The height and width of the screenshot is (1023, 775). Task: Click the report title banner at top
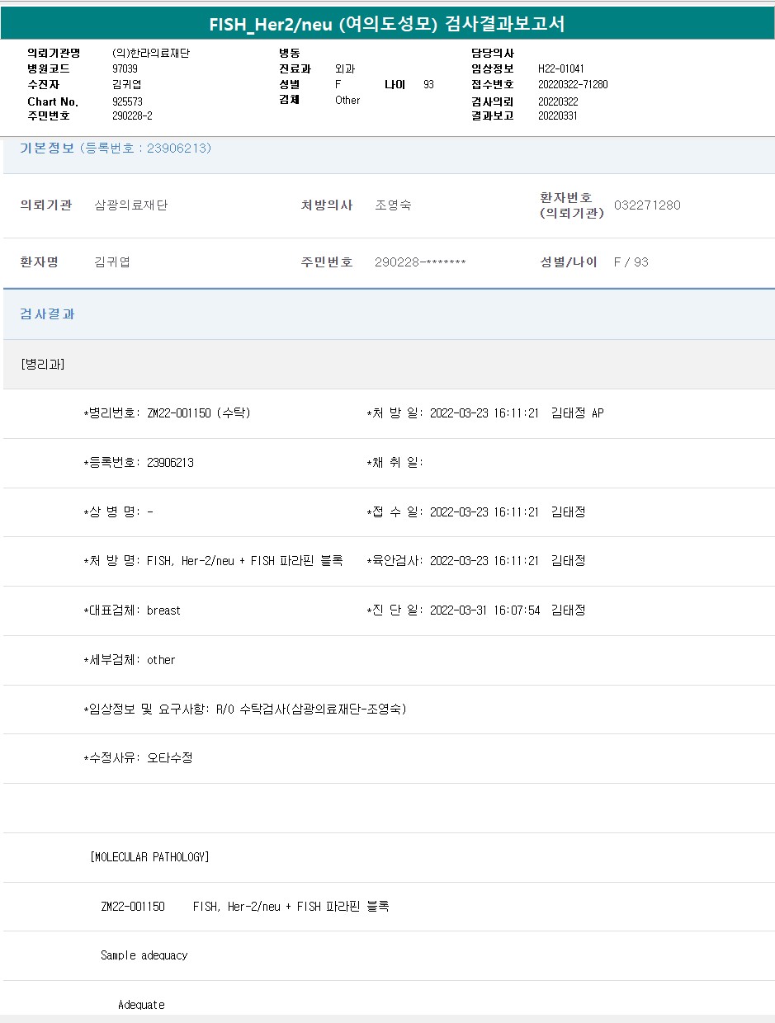(387, 24)
